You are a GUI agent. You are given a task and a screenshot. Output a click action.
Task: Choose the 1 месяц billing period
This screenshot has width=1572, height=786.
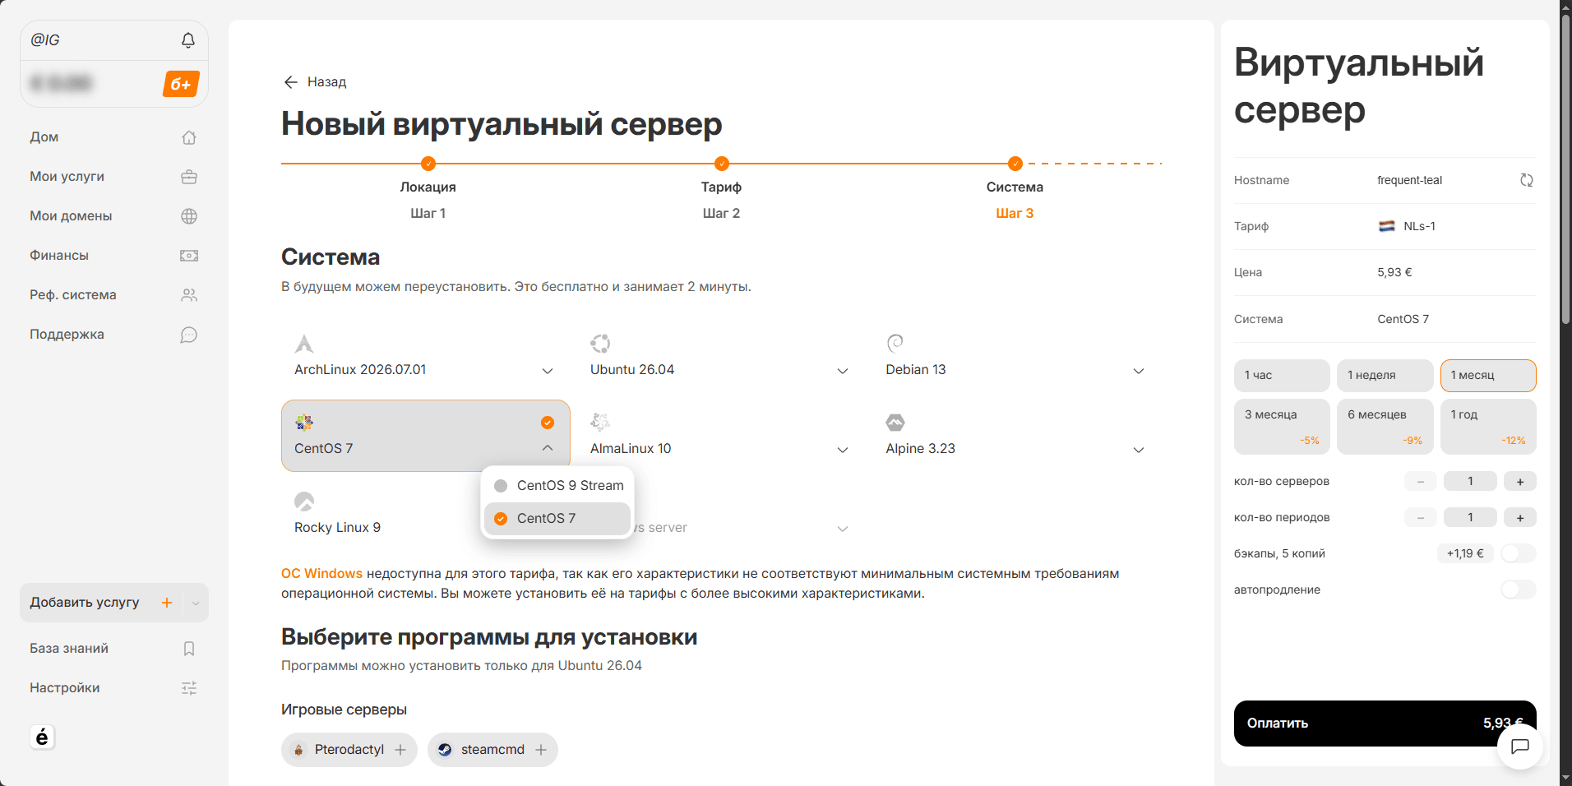click(x=1488, y=375)
